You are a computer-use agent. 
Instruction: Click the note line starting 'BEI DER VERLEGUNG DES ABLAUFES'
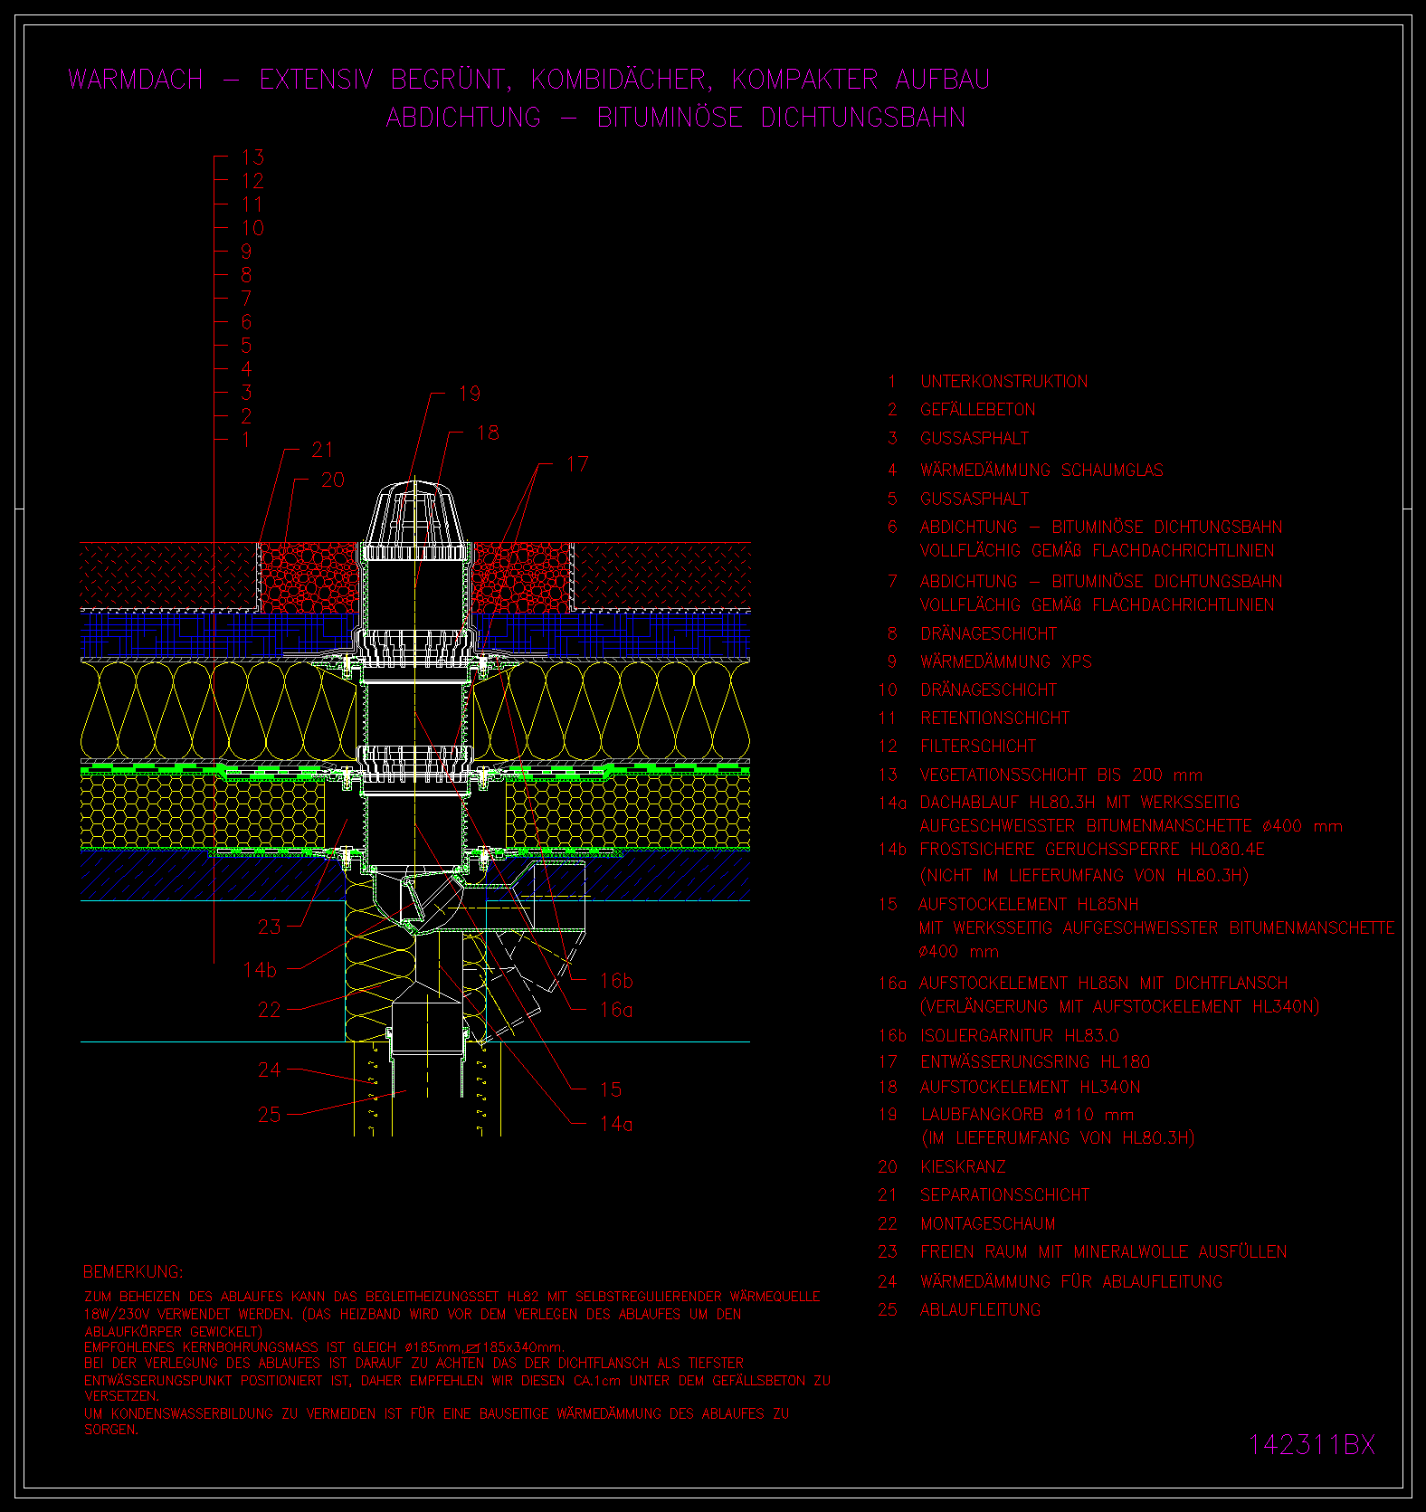[414, 1363]
